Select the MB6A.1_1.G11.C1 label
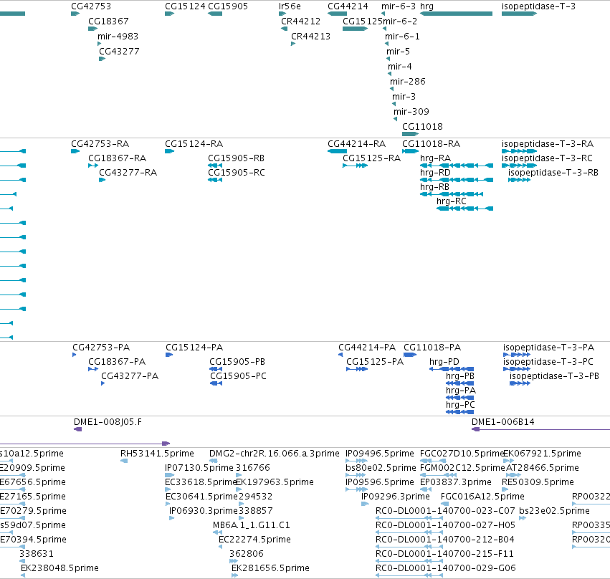This screenshot has height=579, width=610. click(x=252, y=525)
